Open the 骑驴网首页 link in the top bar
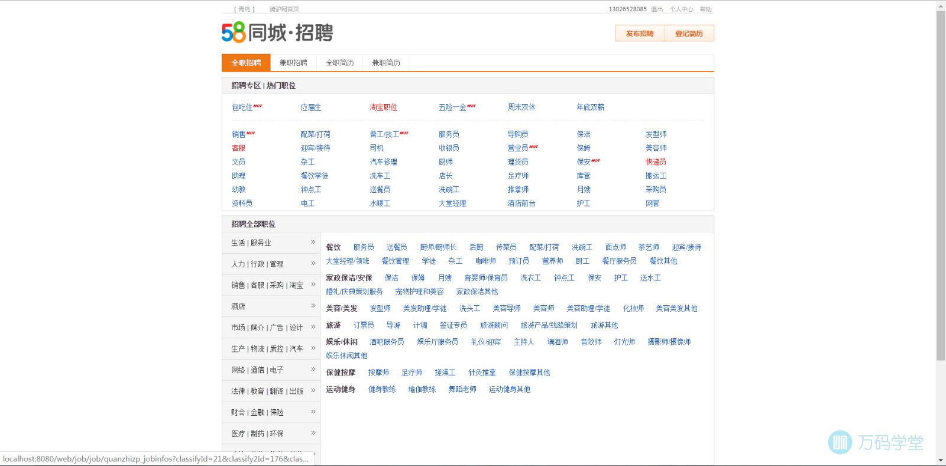The height and width of the screenshot is (466, 946). (x=284, y=9)
